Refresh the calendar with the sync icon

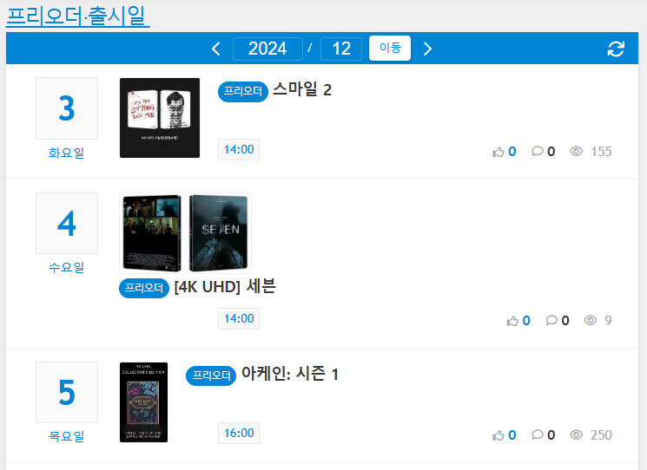616,49
